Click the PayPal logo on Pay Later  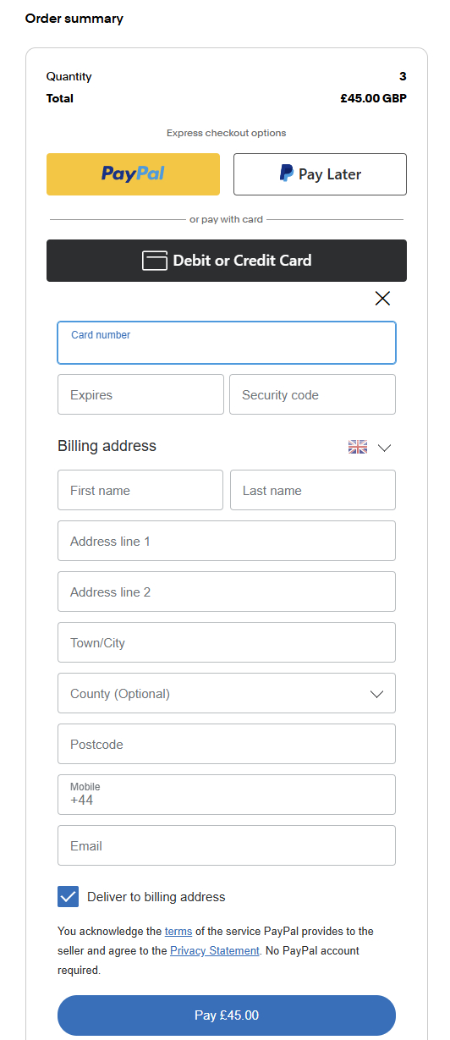pos(287,173)
